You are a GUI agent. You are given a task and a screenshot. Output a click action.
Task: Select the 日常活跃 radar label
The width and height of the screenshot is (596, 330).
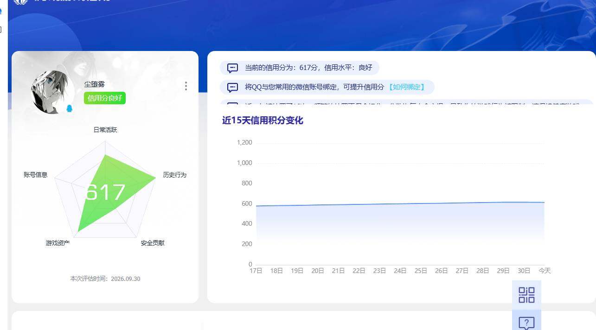coord(105,130)
